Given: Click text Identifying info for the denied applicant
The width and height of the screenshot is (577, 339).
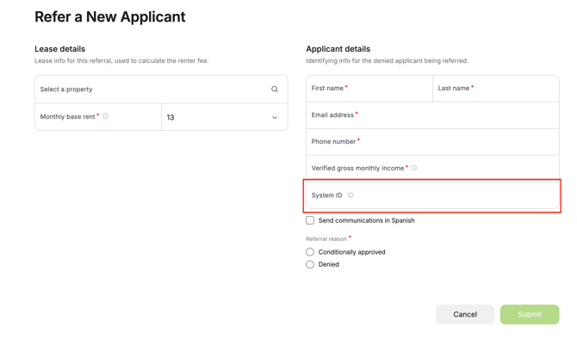Looking at the screenshot, I should (x=388, y=61).
